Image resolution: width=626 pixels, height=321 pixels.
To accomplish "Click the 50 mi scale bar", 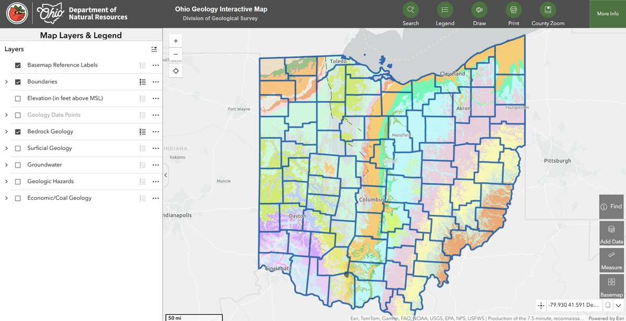I will 194,317.
